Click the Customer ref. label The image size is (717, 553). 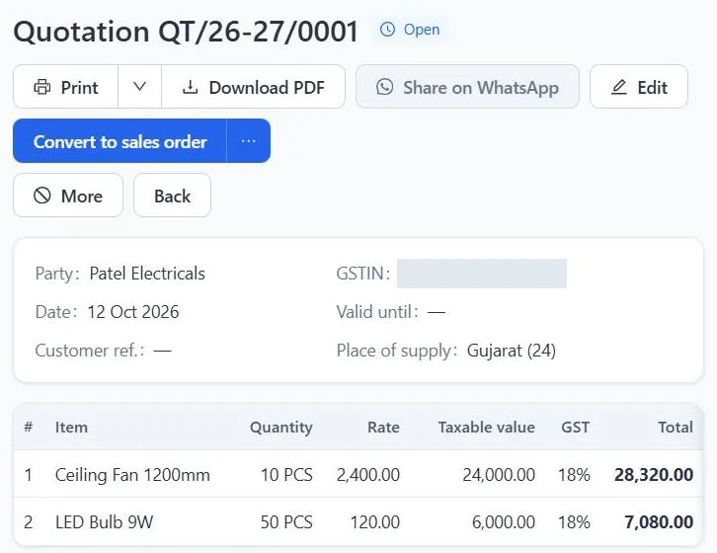(90, 351)
